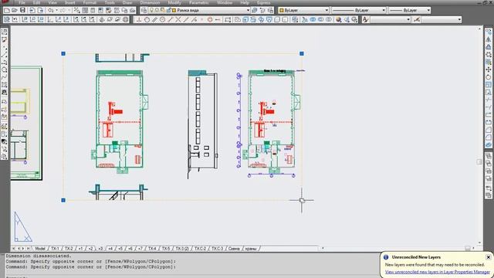Open the Dimension menu
The width and height of the screenshot is (494, 278).
(x=150, y=2)
